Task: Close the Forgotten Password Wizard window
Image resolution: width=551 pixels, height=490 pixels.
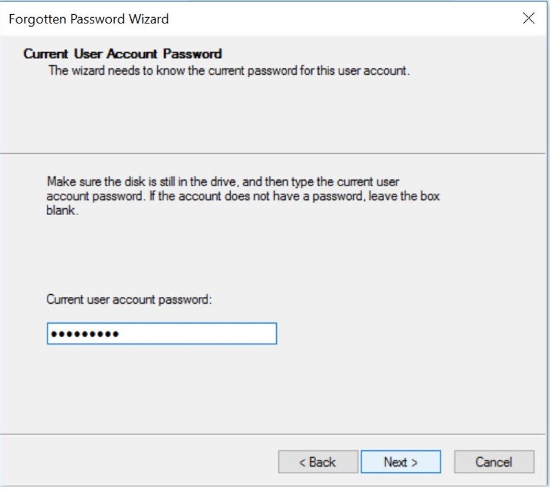Action: pos(528,18)
